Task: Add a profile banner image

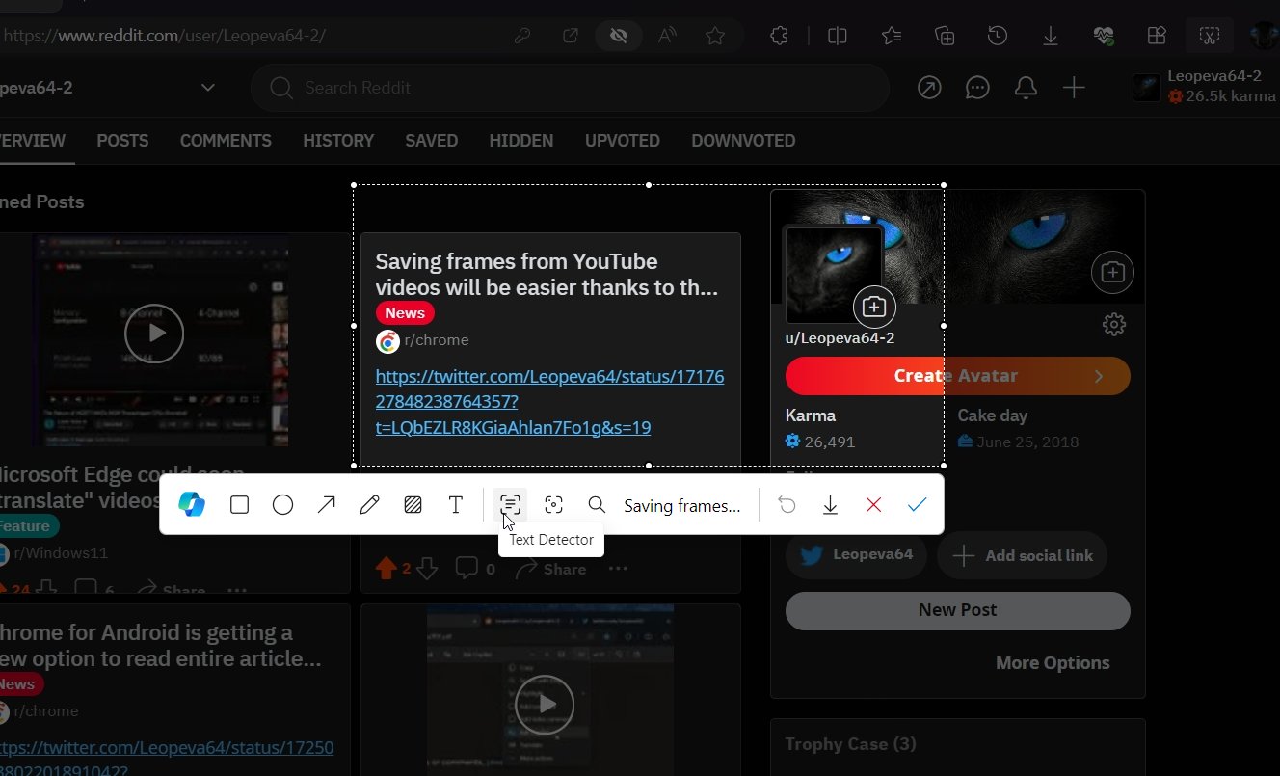Action: 1112,273
